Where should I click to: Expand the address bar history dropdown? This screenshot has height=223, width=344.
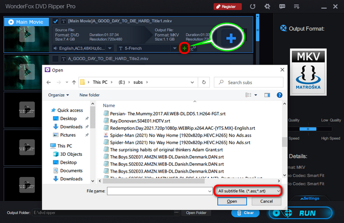[192, 82]
